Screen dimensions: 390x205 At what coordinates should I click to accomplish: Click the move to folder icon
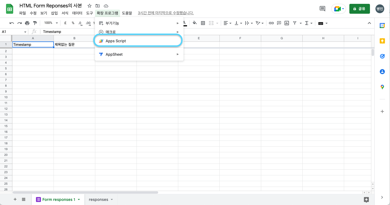[98, 6]
